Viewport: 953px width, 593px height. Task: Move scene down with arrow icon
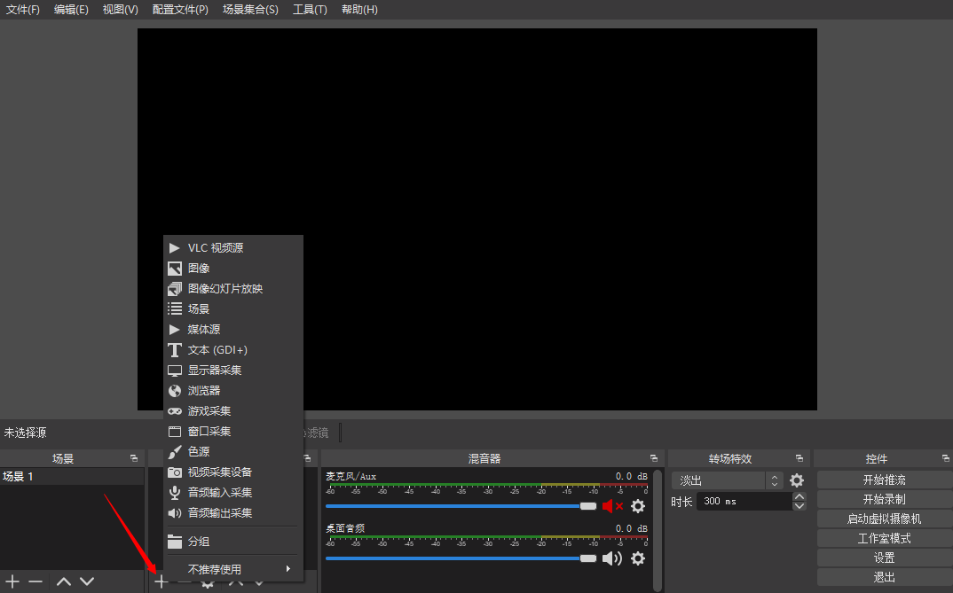87,581
